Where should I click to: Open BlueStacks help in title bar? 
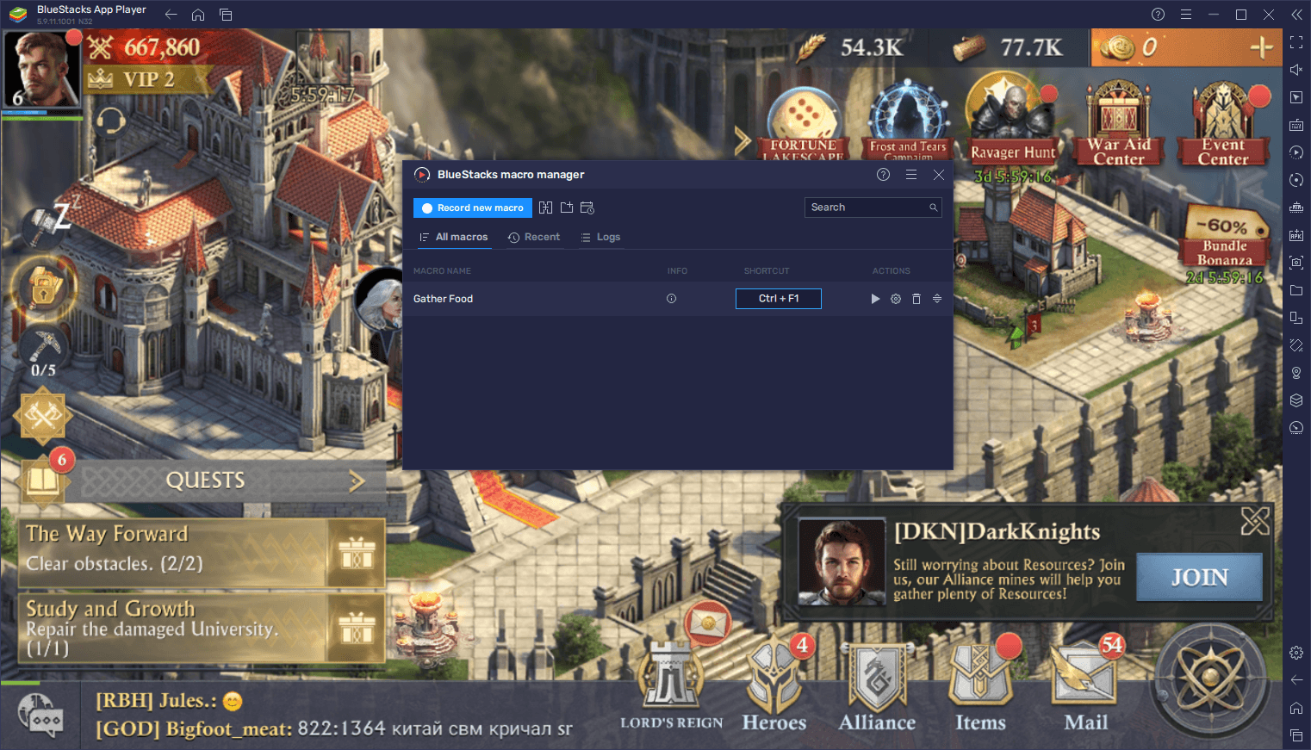click(x=1159, y=15)
